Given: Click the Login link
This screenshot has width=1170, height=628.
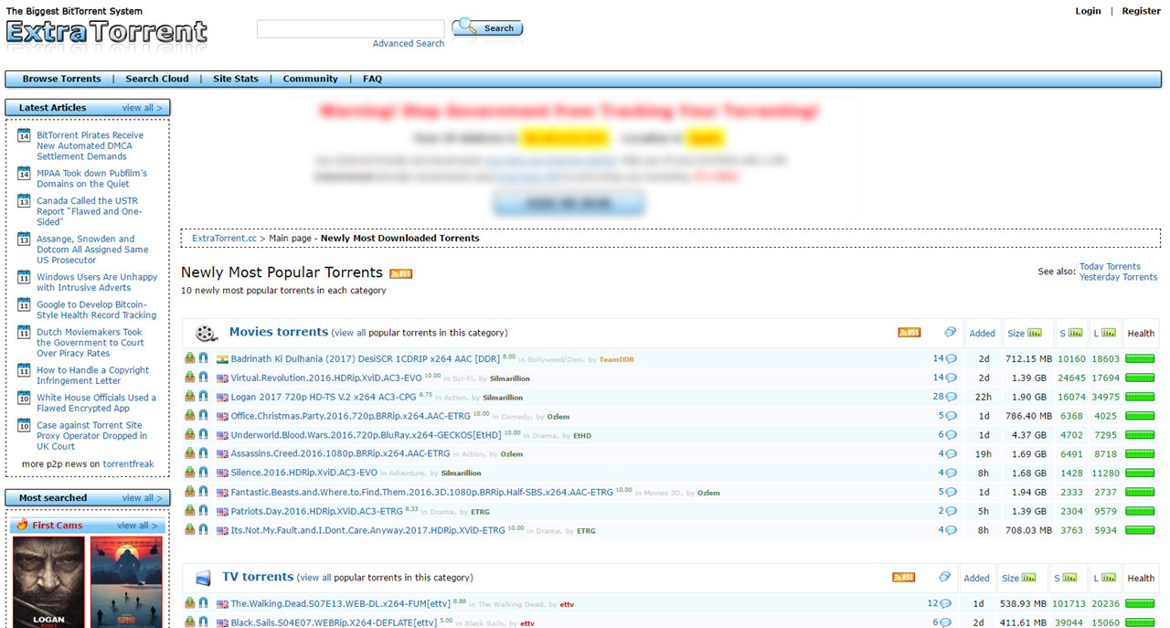Looking at the screenshot, I should [1088, 11].
